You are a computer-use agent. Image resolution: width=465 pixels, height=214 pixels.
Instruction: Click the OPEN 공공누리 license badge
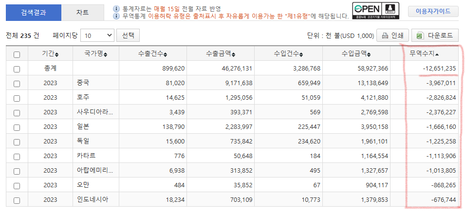(x=374, y=11)
